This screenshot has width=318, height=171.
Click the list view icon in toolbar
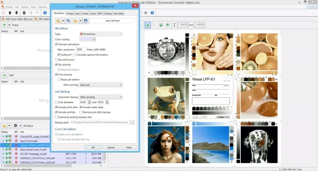[146, 13]
